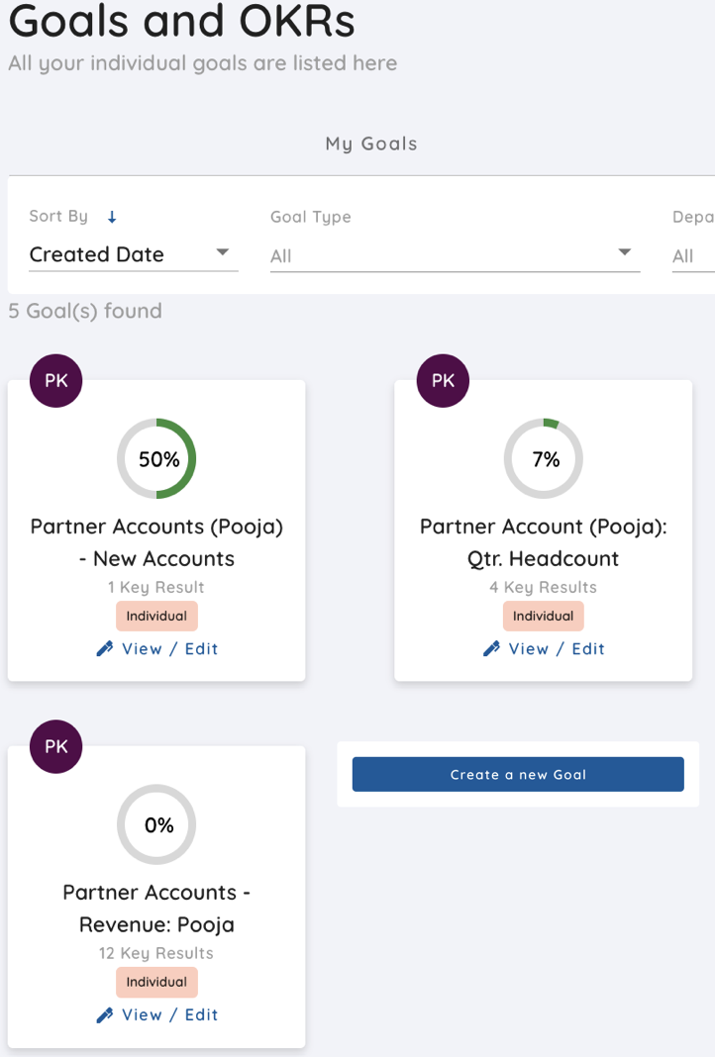This screenshot has width=715, height=1057.
Task: Open the Partner Account (Pooja): Qtr. Headcount title
Action: 544,542
